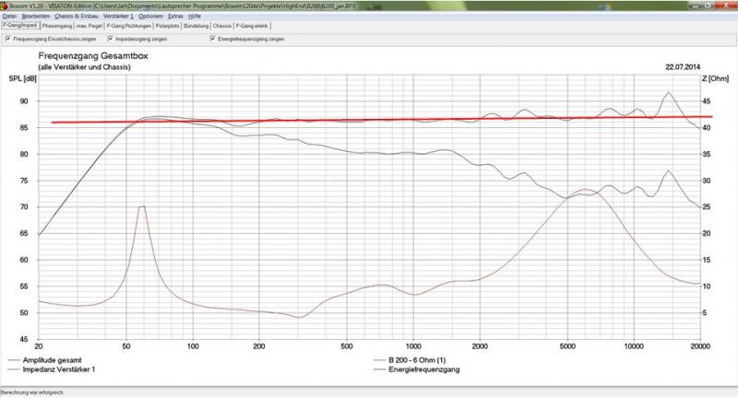Open the Hilfe menu

point(195,16)
